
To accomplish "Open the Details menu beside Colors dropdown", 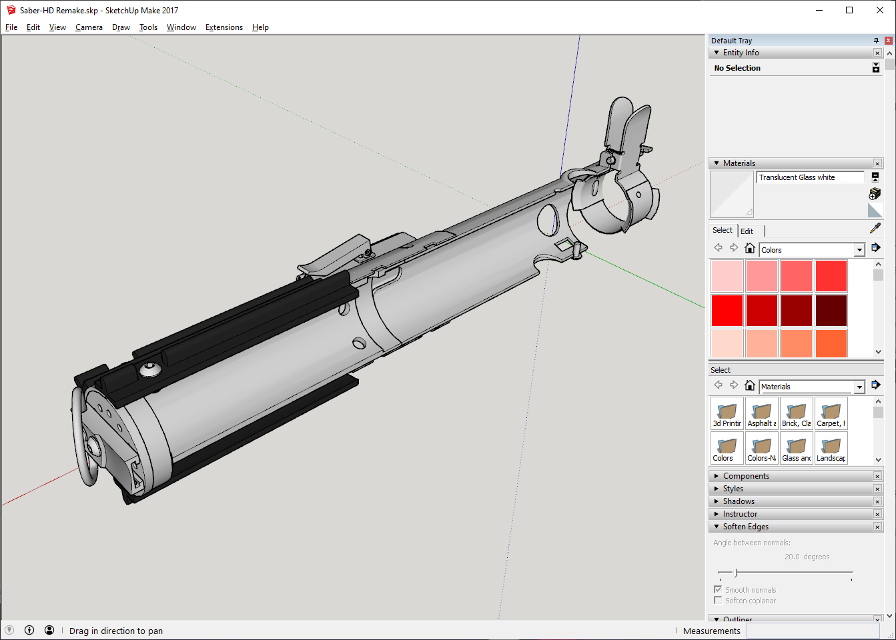I will tap(876, 248).
